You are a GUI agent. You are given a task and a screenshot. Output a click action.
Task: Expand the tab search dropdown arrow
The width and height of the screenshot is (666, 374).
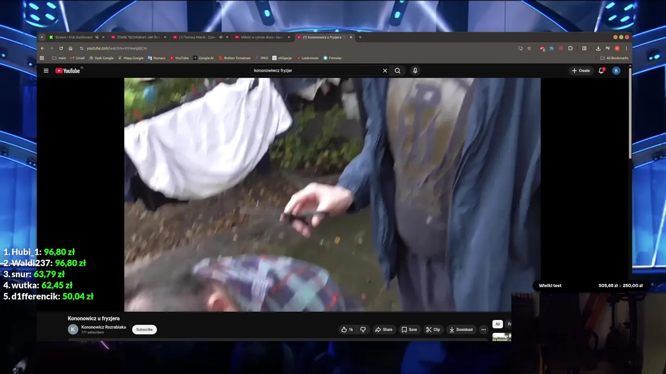[x=42, y=37]
